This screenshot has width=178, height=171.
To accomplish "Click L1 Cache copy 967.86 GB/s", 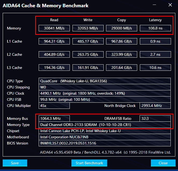I will click(x=122, y=41).
